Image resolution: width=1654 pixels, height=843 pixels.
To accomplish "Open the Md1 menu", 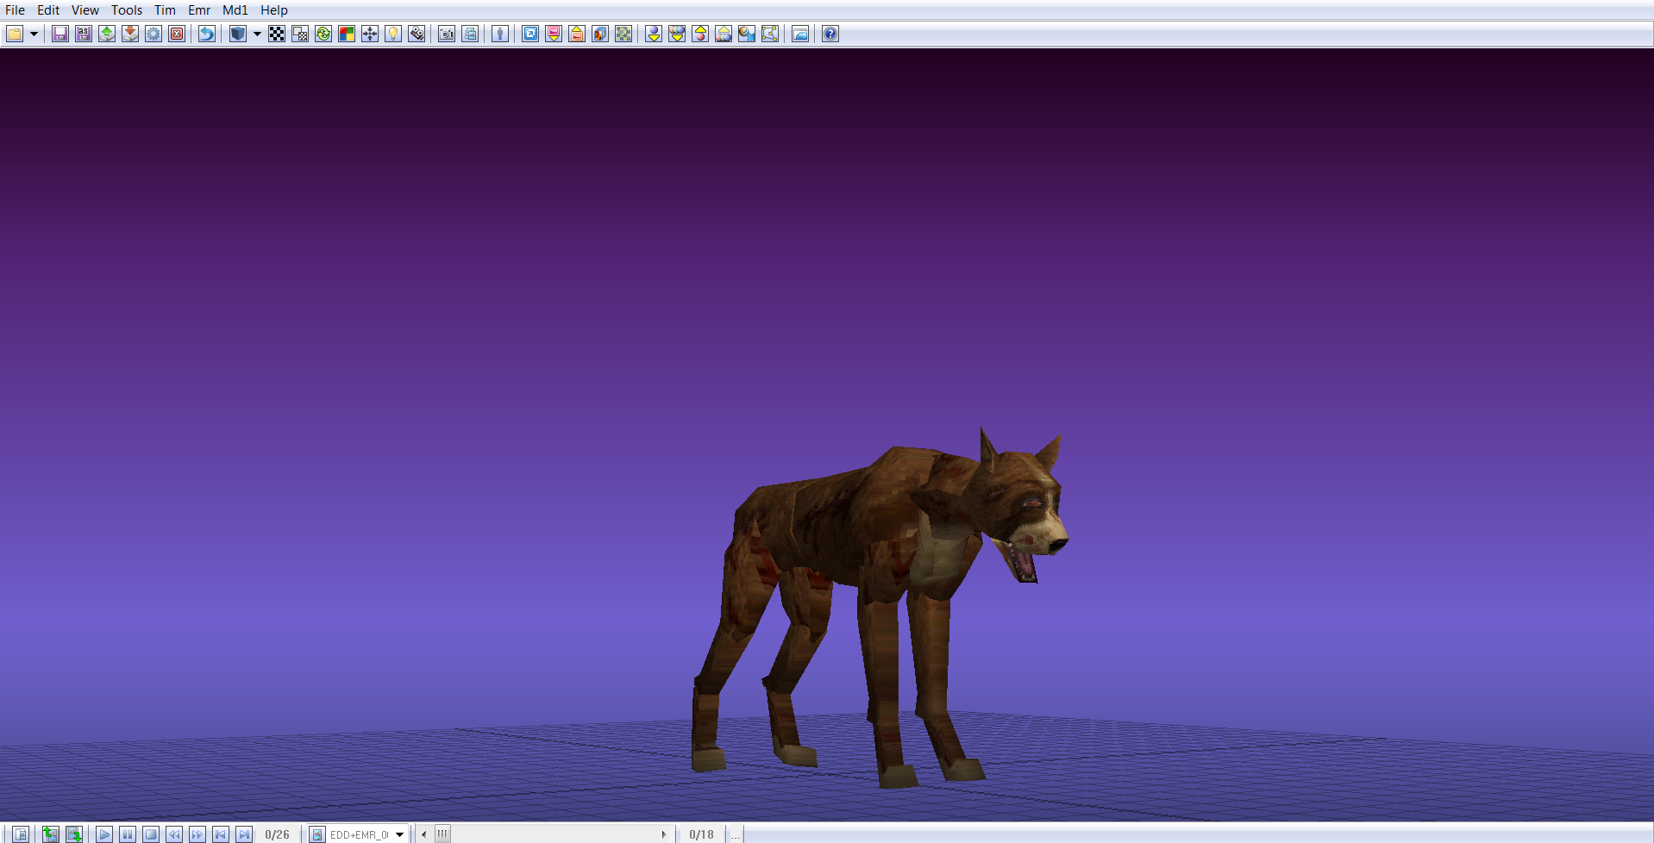I will pos(235,10).
